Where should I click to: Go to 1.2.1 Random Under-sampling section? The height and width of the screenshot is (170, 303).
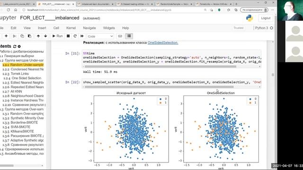[x=23, y=65]
